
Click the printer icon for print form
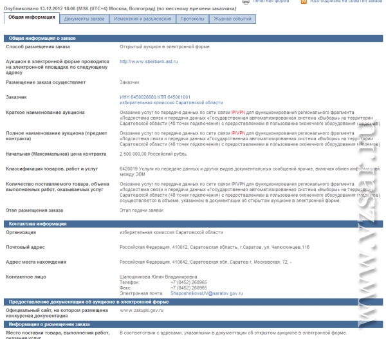point(246,2)
